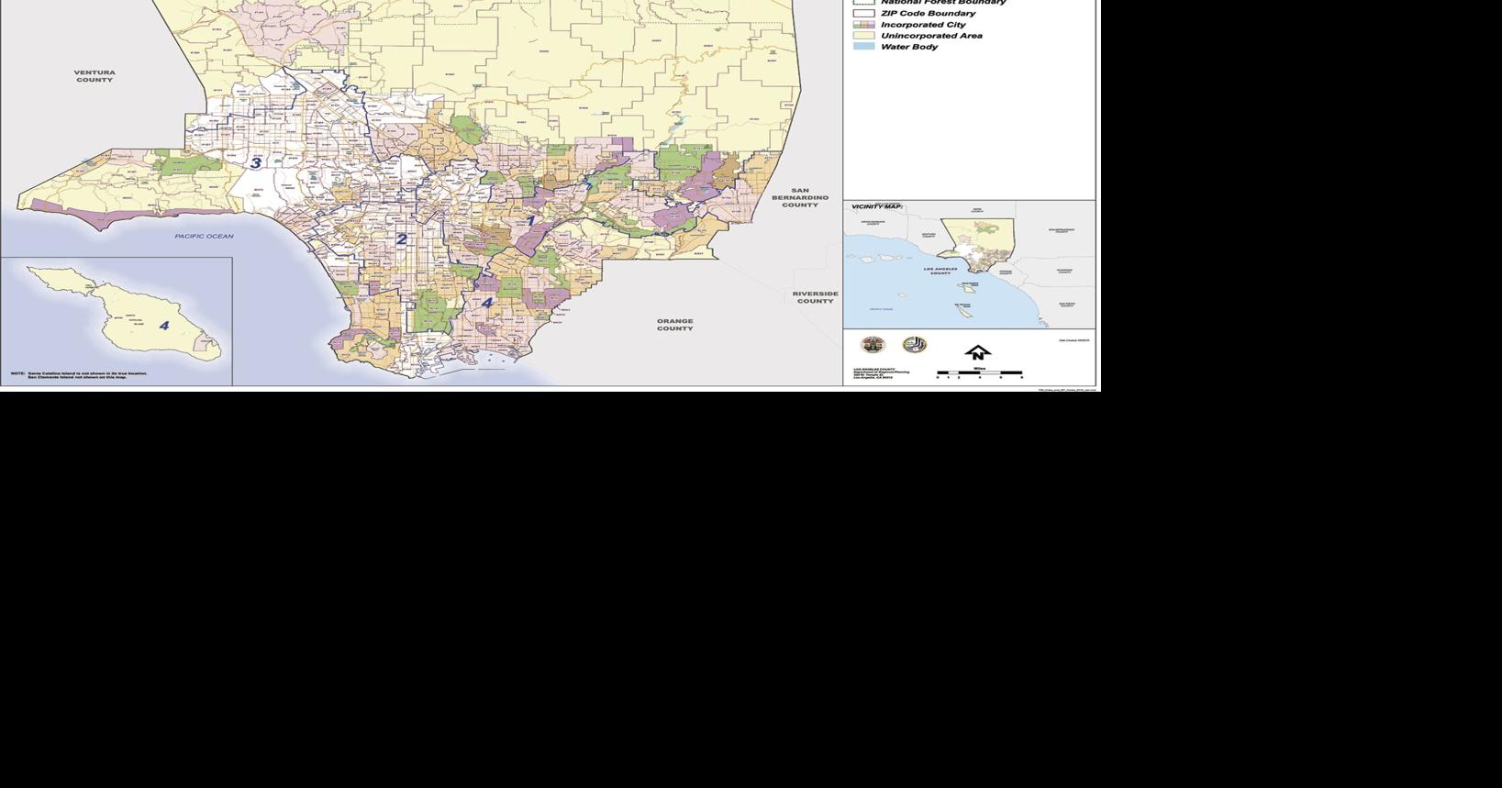The width and height of the screenshot is (1502, 788).
Task: Click the 'VENTURA COUNTY' map label
Action: pos(95,76)
